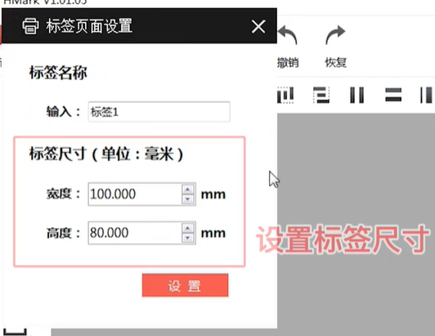Click the redo arrow (恢复) icon
The width and height of the screenshot is (435, 336).
coord(335,35)
